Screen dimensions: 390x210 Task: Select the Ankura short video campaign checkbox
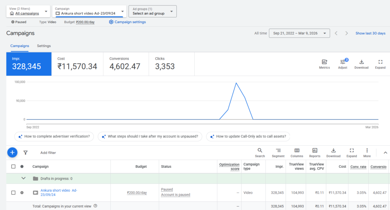click(13, 193)
